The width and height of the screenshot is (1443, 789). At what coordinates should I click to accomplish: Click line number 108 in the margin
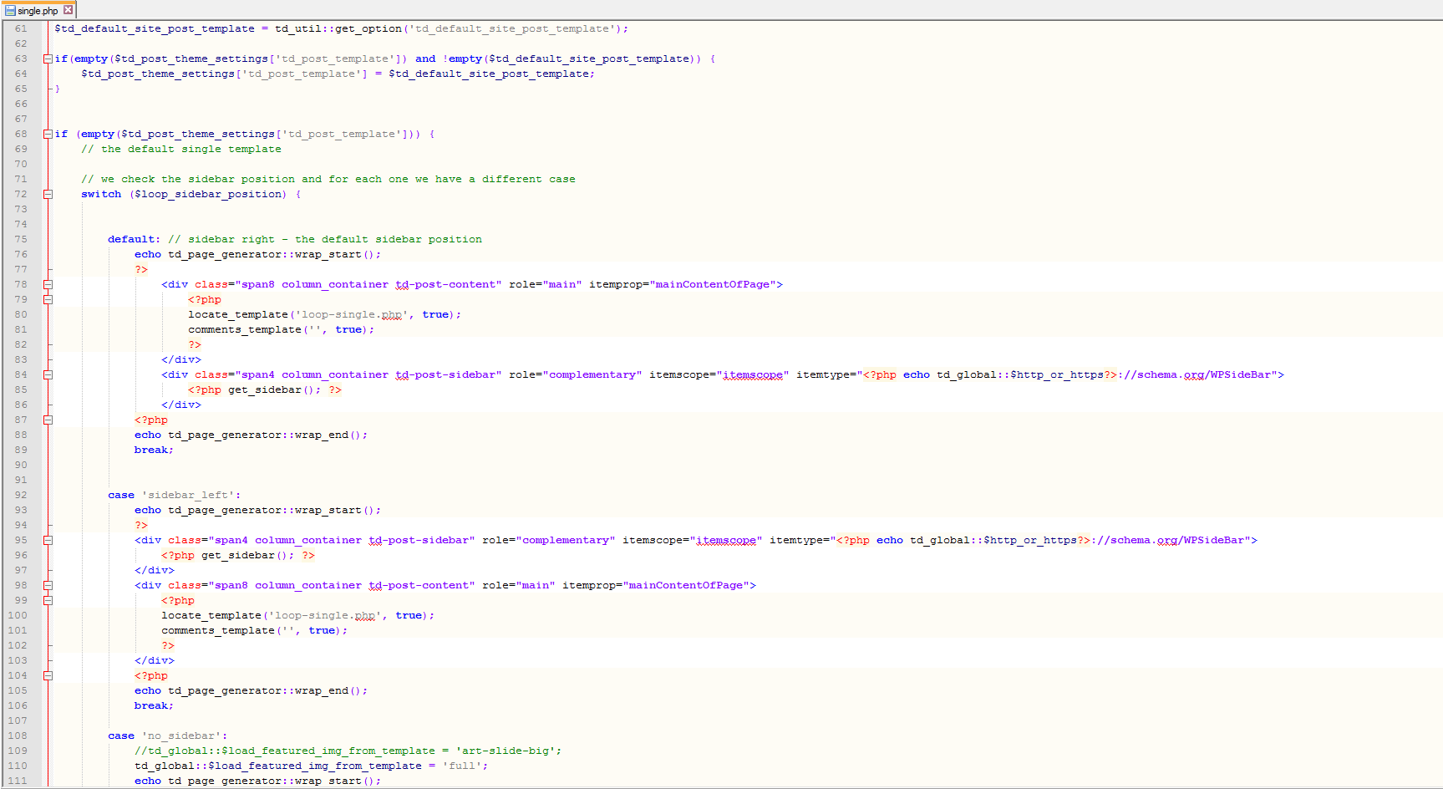[x=18, y=736]
